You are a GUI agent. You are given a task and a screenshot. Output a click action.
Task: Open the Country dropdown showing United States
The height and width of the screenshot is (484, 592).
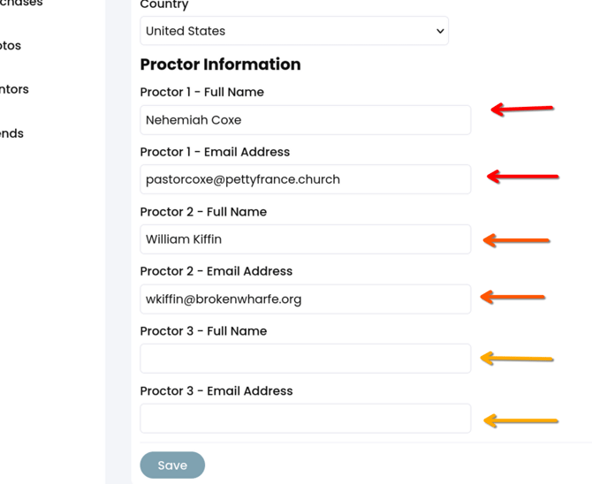tap(293, 31)
